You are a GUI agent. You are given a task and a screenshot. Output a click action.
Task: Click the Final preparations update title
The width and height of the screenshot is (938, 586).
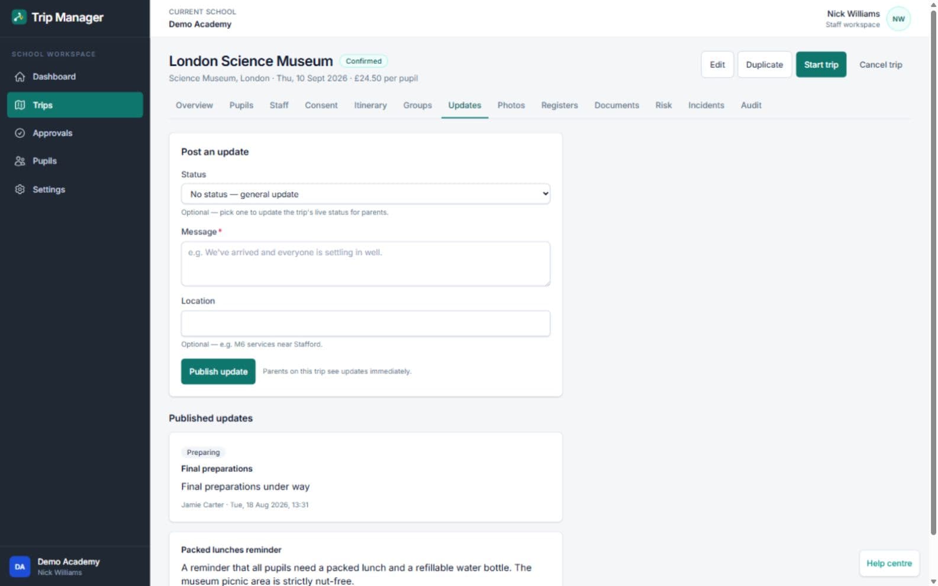[x=217, y=468]
